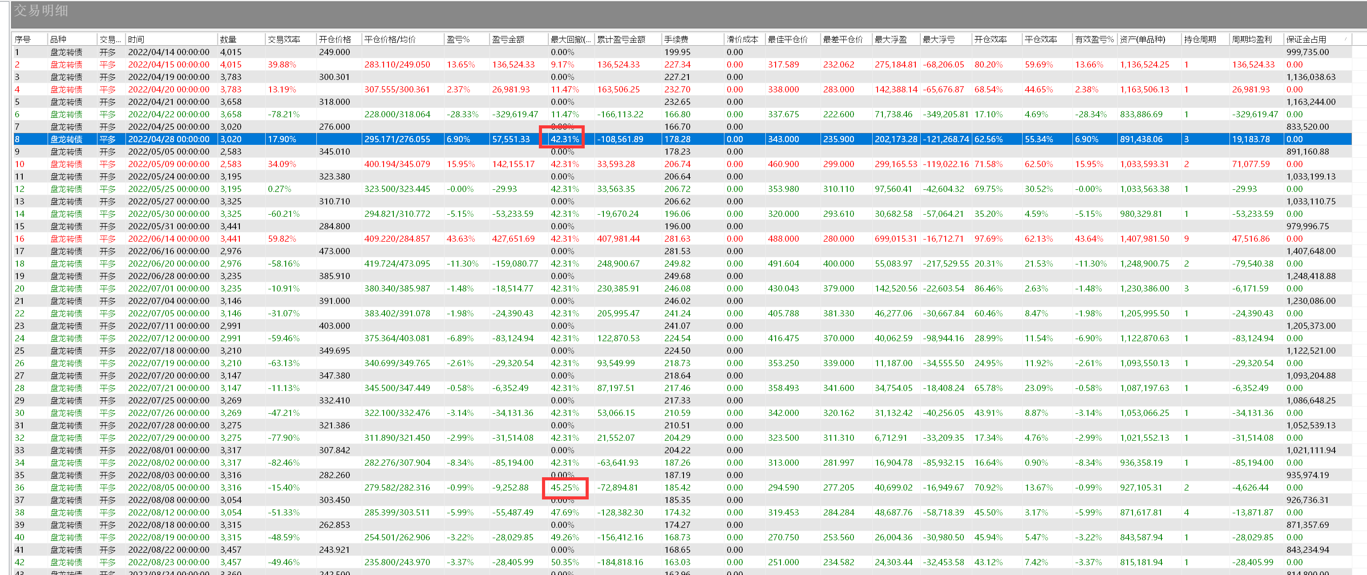Image resolution: width=1367 pixels, height=575 pixels.
Task: Click max drawdown value 50.35%
Action: [565, 562]
